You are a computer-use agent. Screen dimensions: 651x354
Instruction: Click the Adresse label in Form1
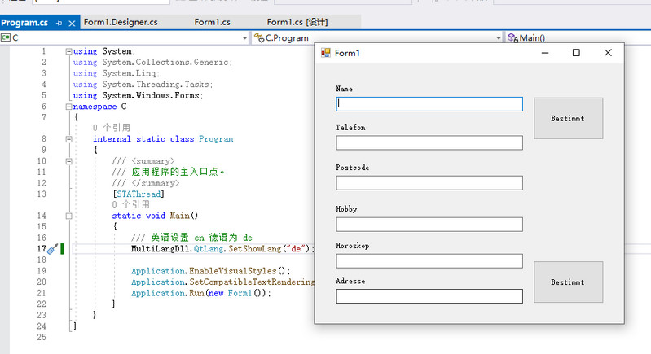tap(350, 281)
